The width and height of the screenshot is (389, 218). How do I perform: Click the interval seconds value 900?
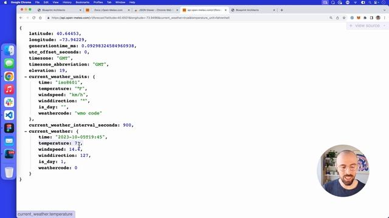coord(127,125)
